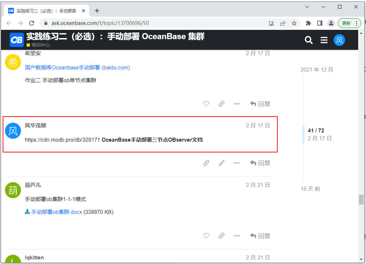
Task: Open the extensions puzzle icon
Action: pos(308,23)
